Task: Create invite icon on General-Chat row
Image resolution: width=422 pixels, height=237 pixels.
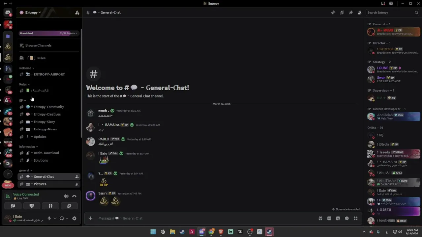Action: 77,177
